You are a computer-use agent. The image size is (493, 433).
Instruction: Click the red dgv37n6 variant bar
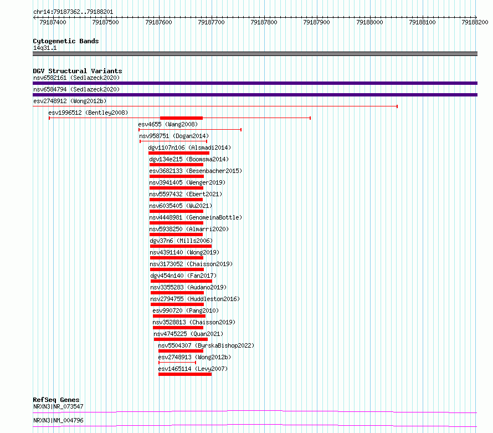coord(181,246)
